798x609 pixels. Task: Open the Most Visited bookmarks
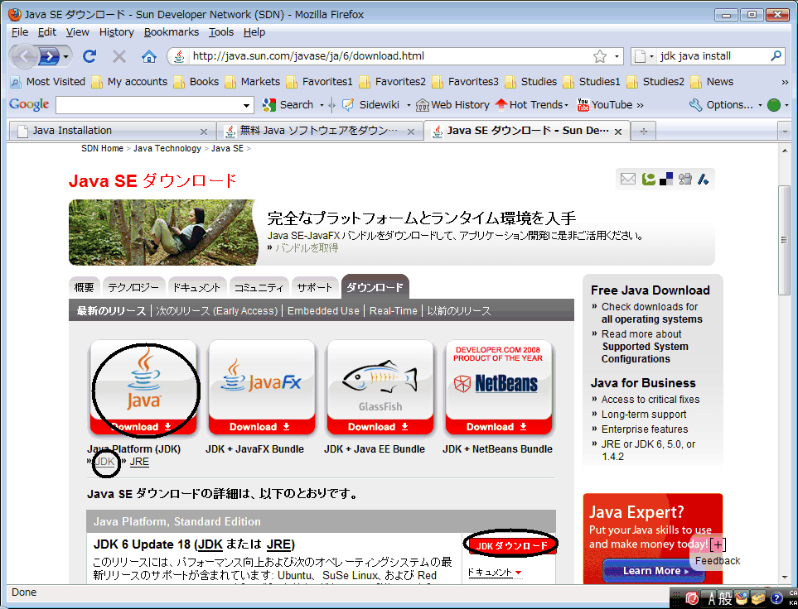coord(48,81)
